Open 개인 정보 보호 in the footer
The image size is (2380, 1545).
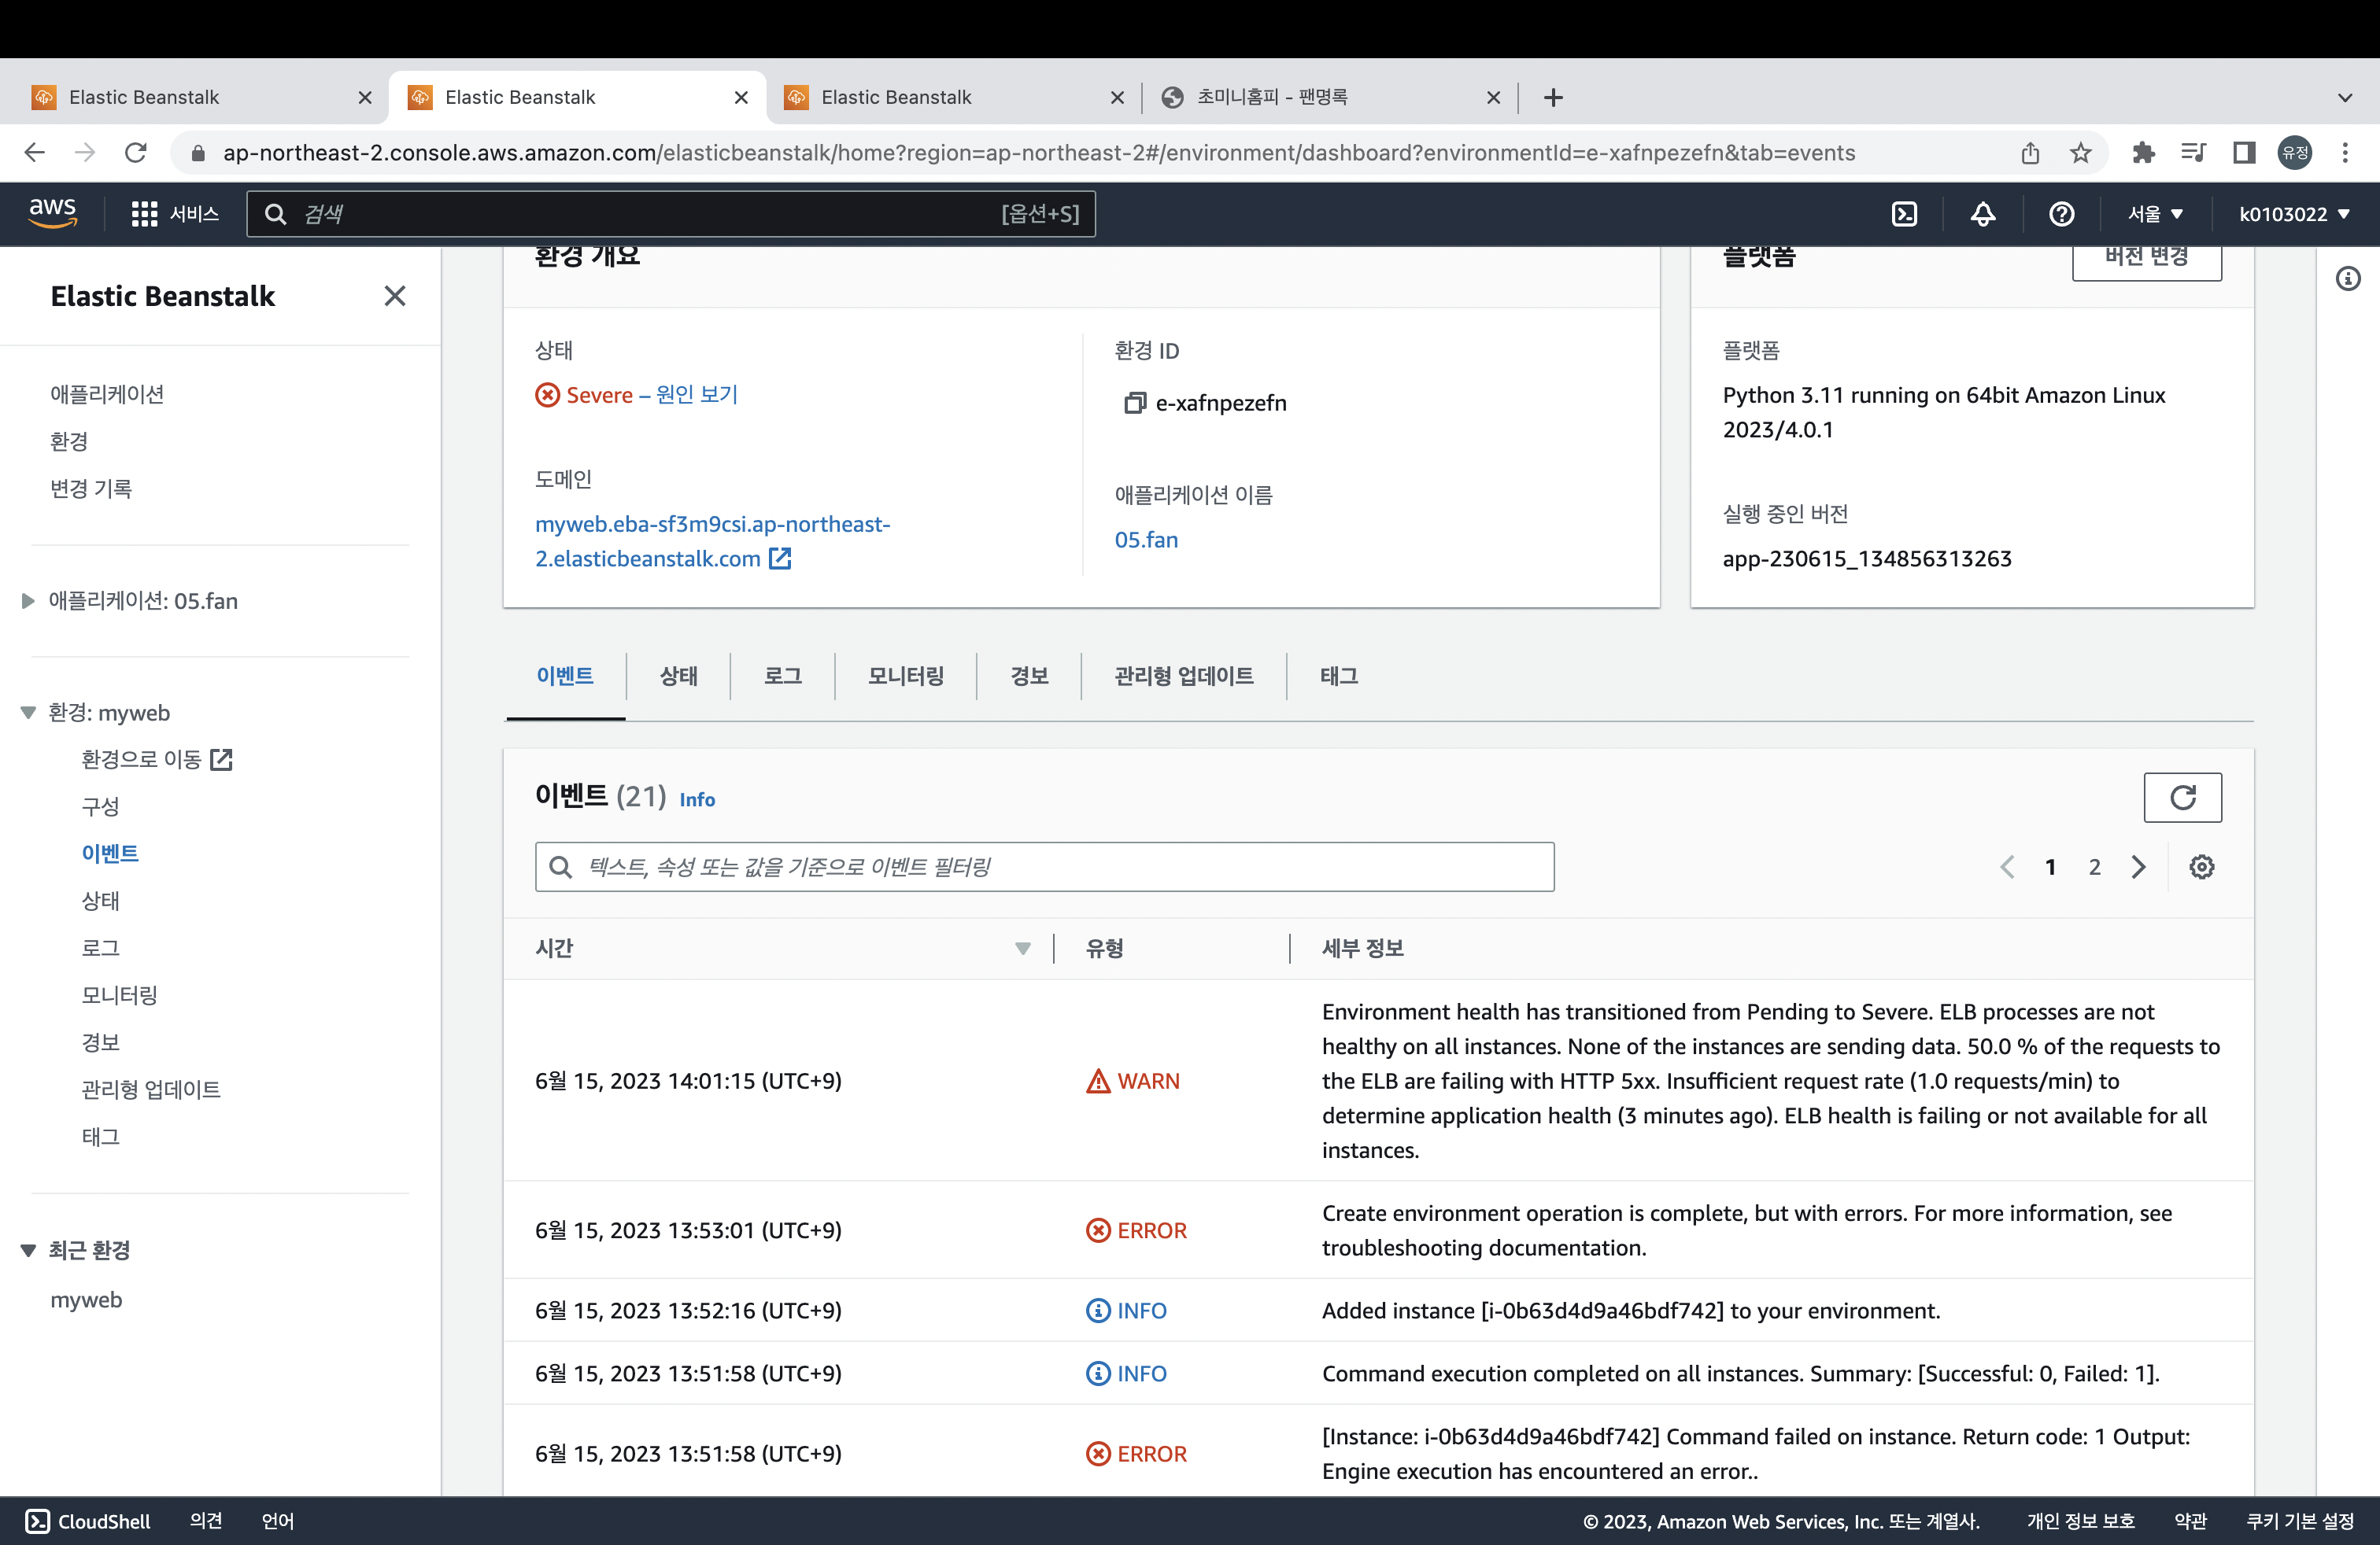click(x=2080, y=1521)
